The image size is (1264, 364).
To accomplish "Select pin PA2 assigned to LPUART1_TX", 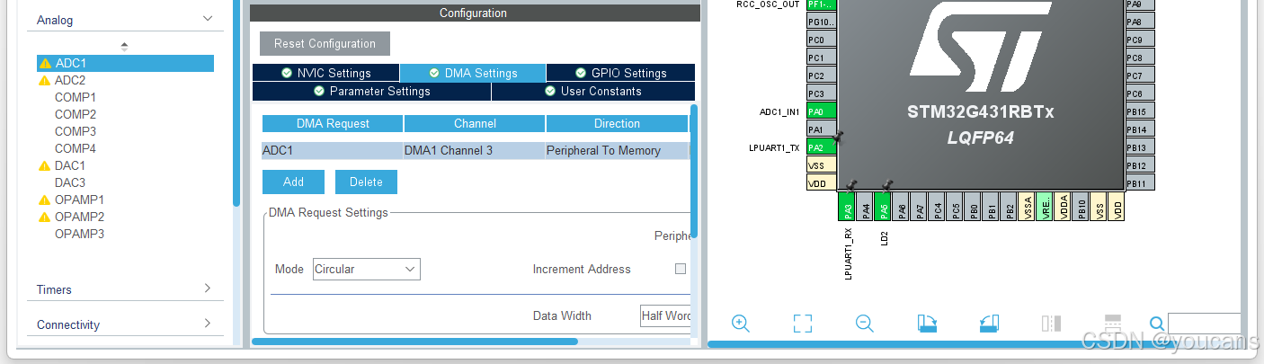I will (821, 147).
